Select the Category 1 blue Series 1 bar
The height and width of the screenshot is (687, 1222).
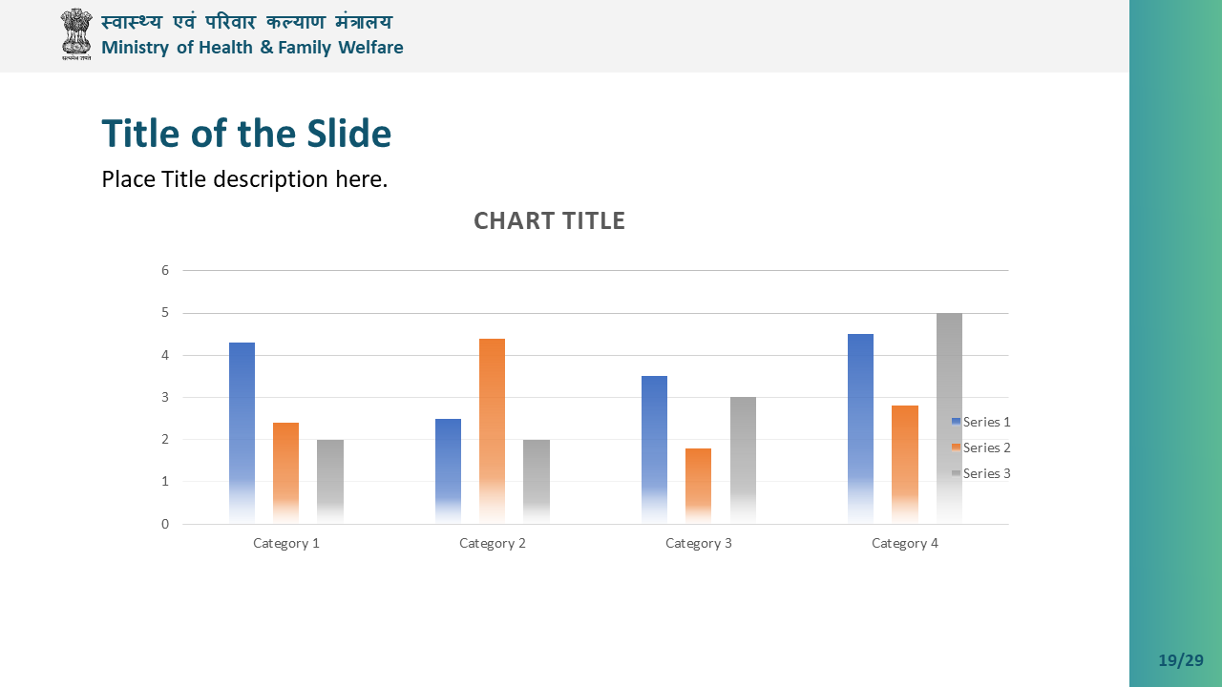click(242, 432)
